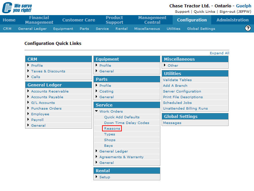Click Equipment General link text
This screenshot has height=191, width=254.
click(x=107, y=71)
